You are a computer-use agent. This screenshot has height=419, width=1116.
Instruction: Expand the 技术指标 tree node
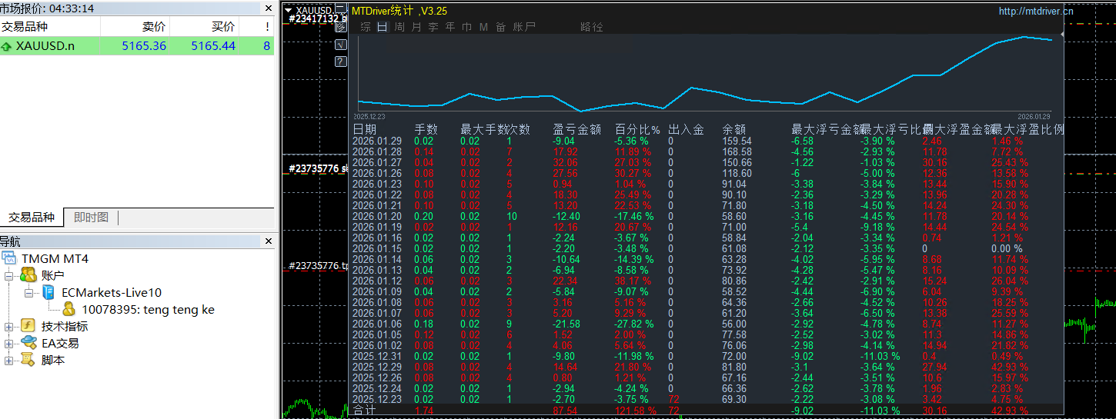(9, 327)
